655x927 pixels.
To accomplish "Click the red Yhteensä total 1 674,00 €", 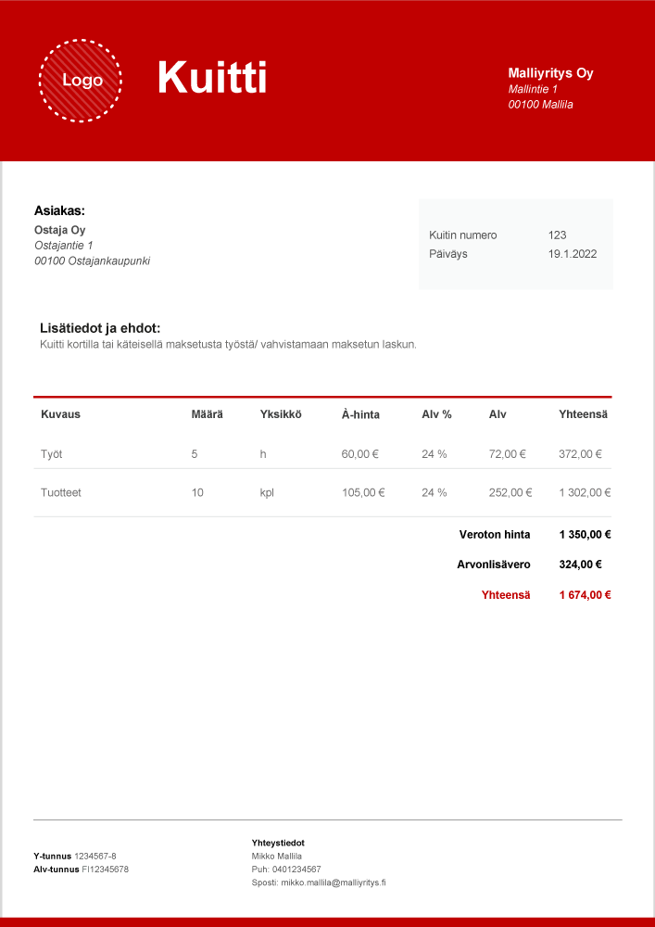I will 585,595.
